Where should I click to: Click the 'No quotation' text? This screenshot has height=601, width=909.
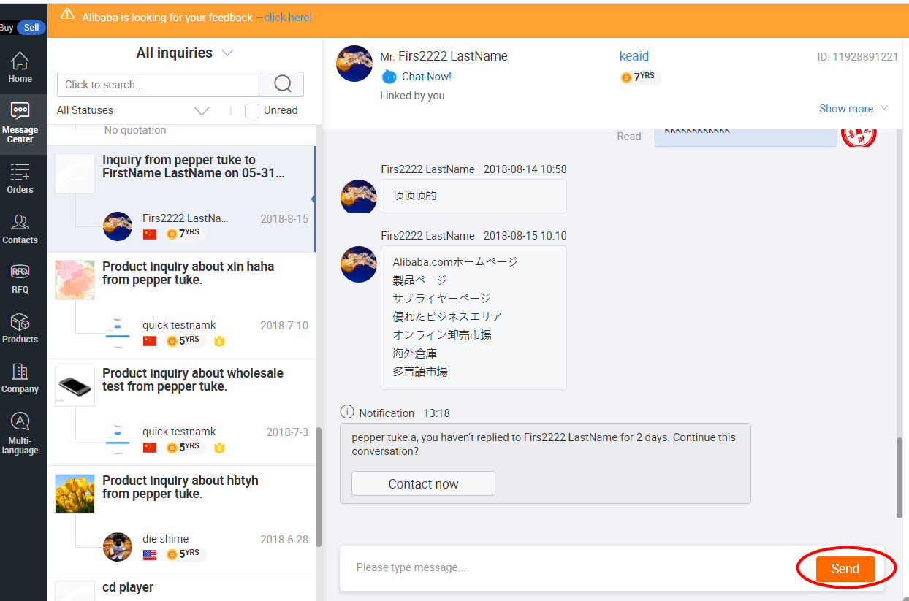pyautogui.click(x=135, y=131)
